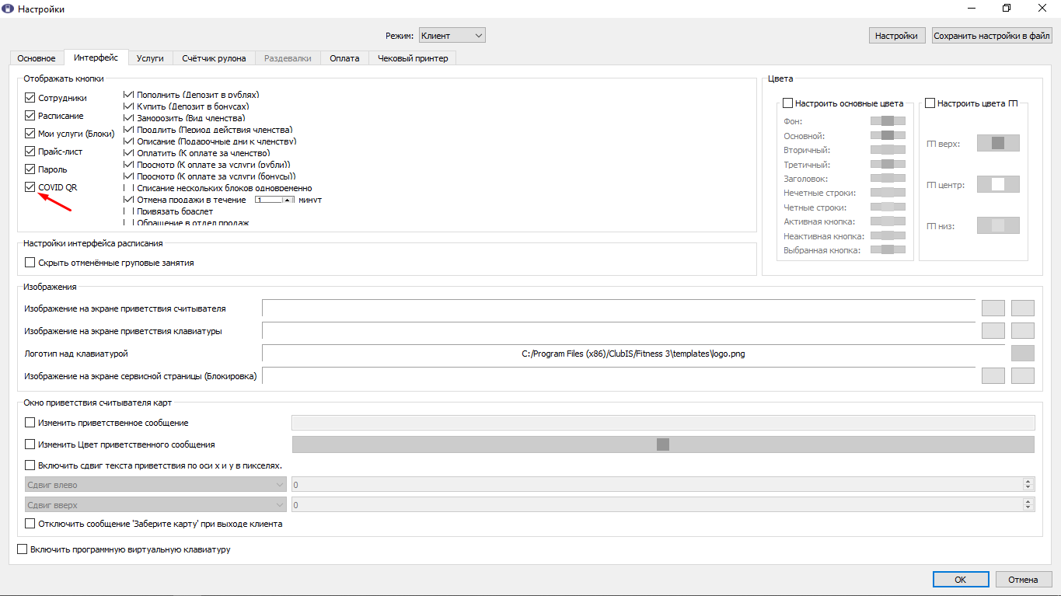1061x596 pixels.
Task: Toggle Просмотр (К оплате за услуги (бонусы))
Action: coord(129,176)
